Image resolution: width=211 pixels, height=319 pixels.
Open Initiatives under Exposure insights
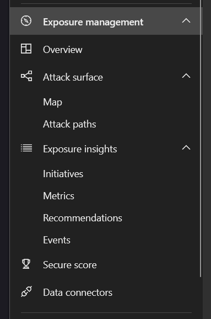[63, 174]
